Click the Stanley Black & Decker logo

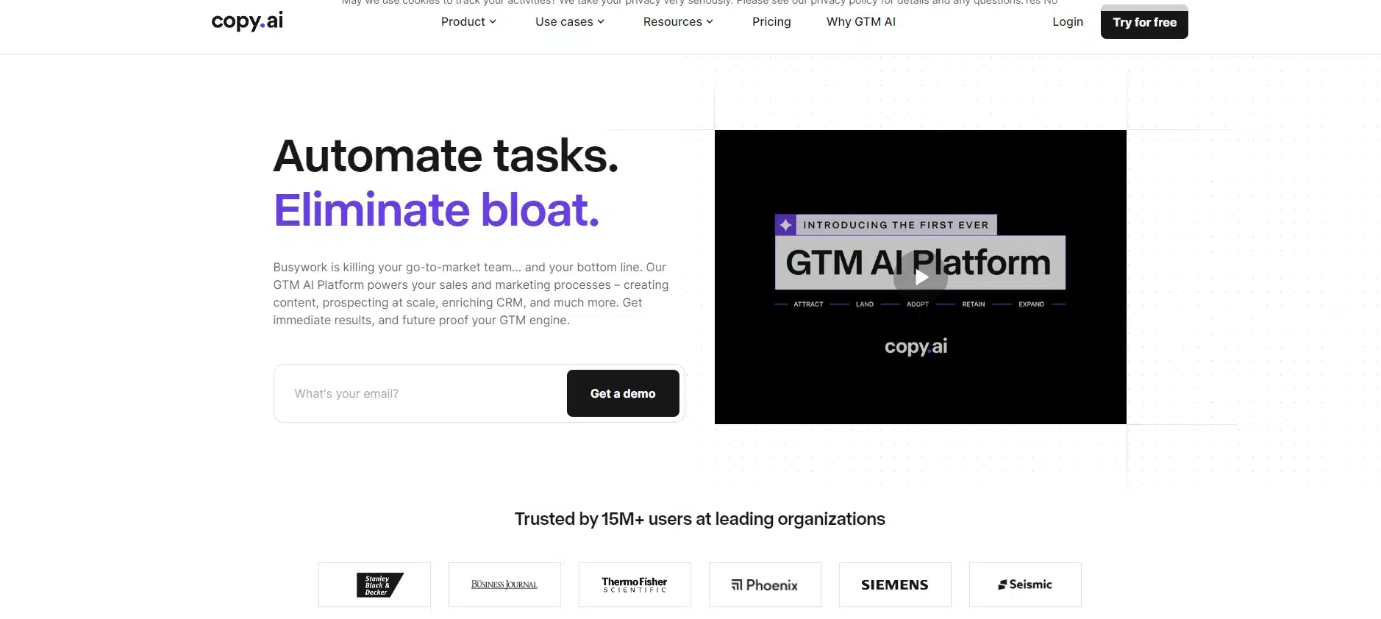(374, 585)
